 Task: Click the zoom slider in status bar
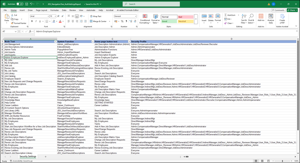click(283, 161)
